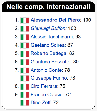The width and height of the screenshot is (97, 111).
Task: Open Gianluca Pessotto player link
Action: [x=50, y=62]
